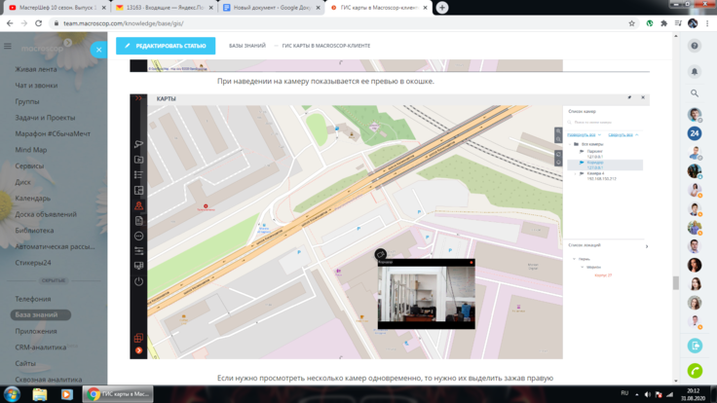Select Живая лента in the sidebar
Viewport: 717px width, 403px height.
coord(36,69)
